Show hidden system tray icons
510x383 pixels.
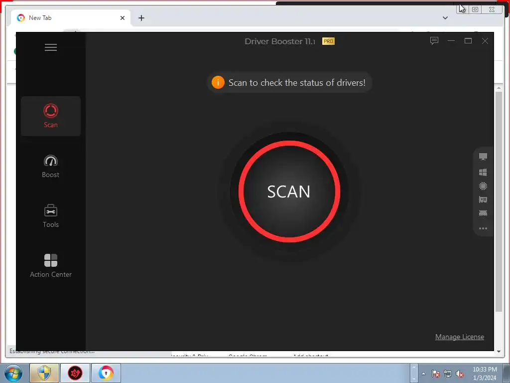pos(423,374)
